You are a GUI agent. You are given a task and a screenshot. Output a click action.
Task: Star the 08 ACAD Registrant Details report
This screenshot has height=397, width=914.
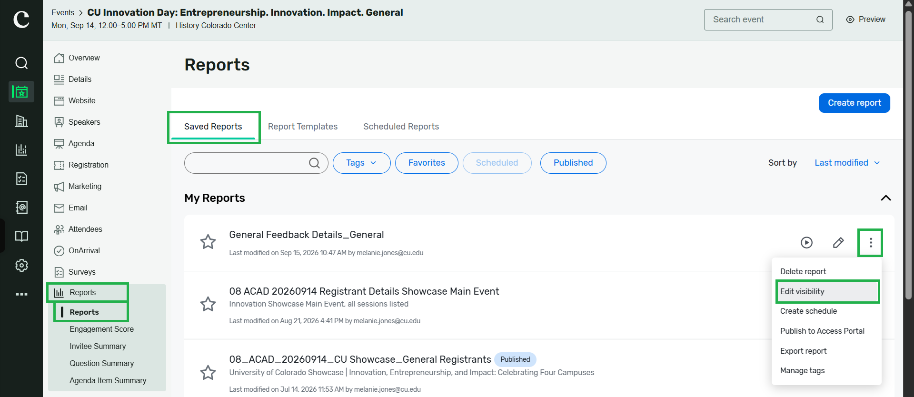pyautogui.click(x=208, y=304)
